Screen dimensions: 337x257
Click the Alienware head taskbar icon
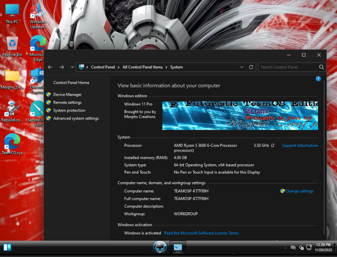[160, 247]
